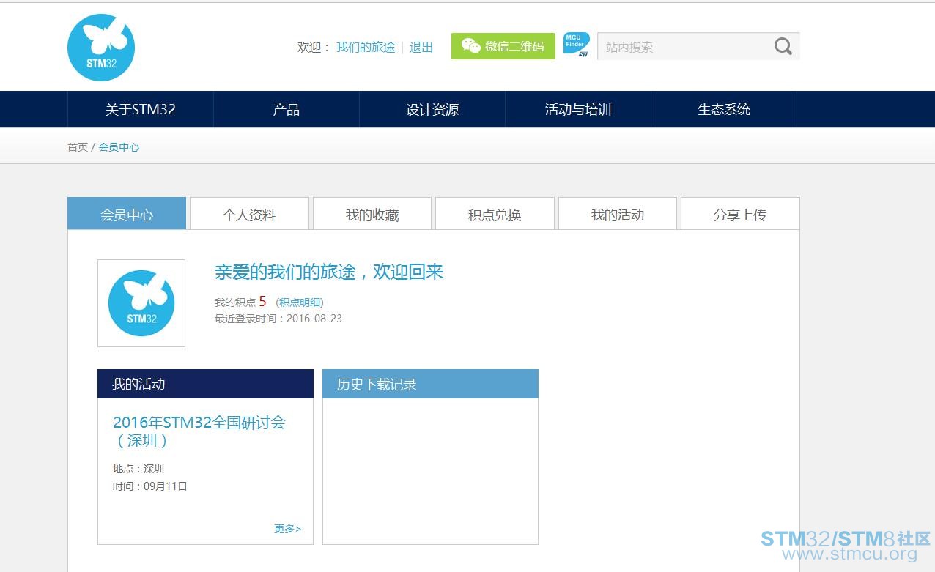Viewport: 935px width, 572px height.
Task: Open the 2016年STM32全国研讨会 event link
Action: point(199,431)
